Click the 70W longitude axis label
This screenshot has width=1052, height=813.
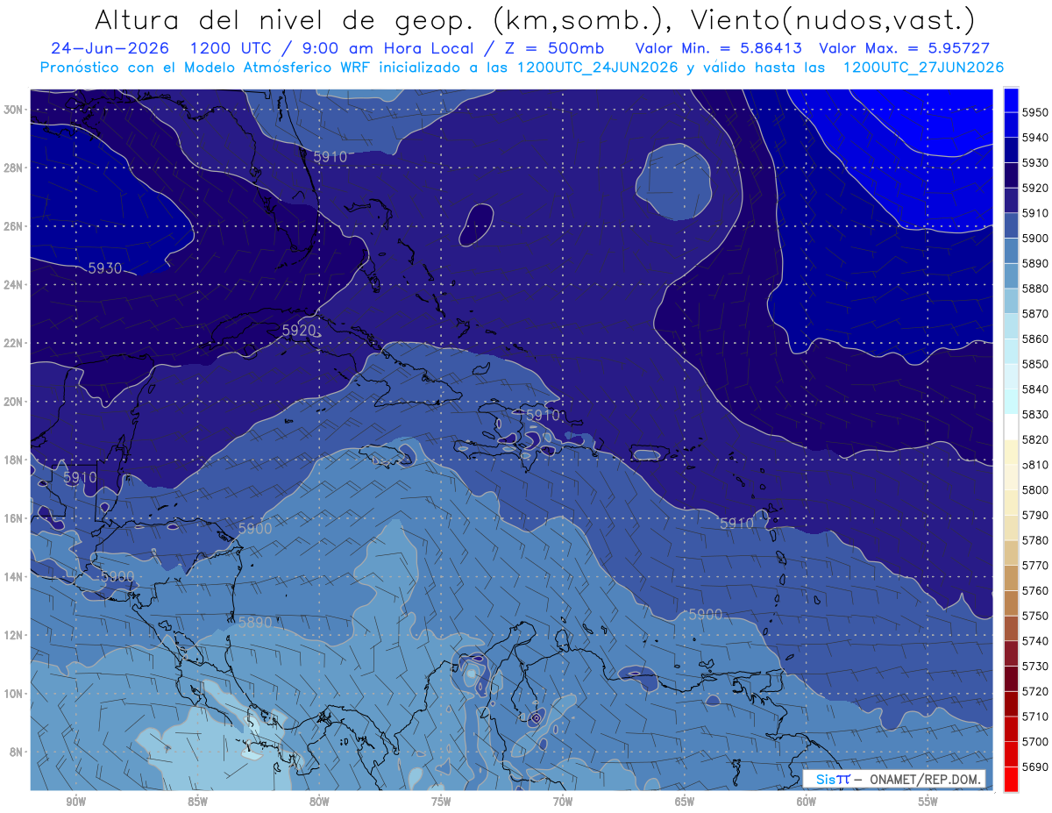point(563,802)
